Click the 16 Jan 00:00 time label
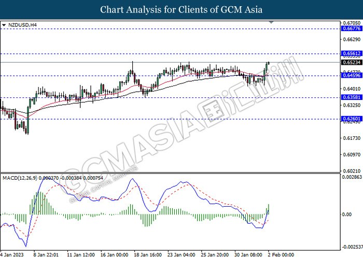The image size is (363, 259). [x=115, y=255]
